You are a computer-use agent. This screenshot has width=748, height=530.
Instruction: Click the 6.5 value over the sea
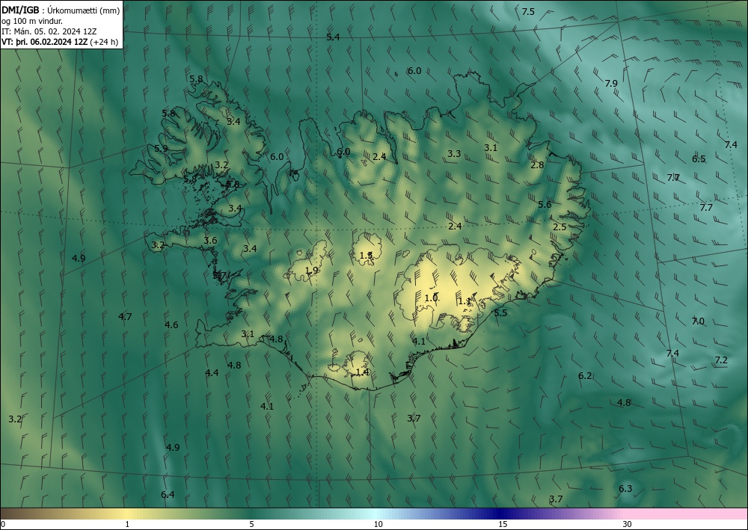(699, 159)
